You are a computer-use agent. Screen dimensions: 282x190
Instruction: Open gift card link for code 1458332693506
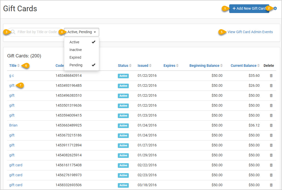click(x=16, y=185)
